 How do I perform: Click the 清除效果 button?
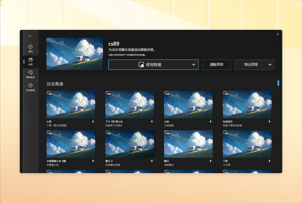(x=217, y=64)
